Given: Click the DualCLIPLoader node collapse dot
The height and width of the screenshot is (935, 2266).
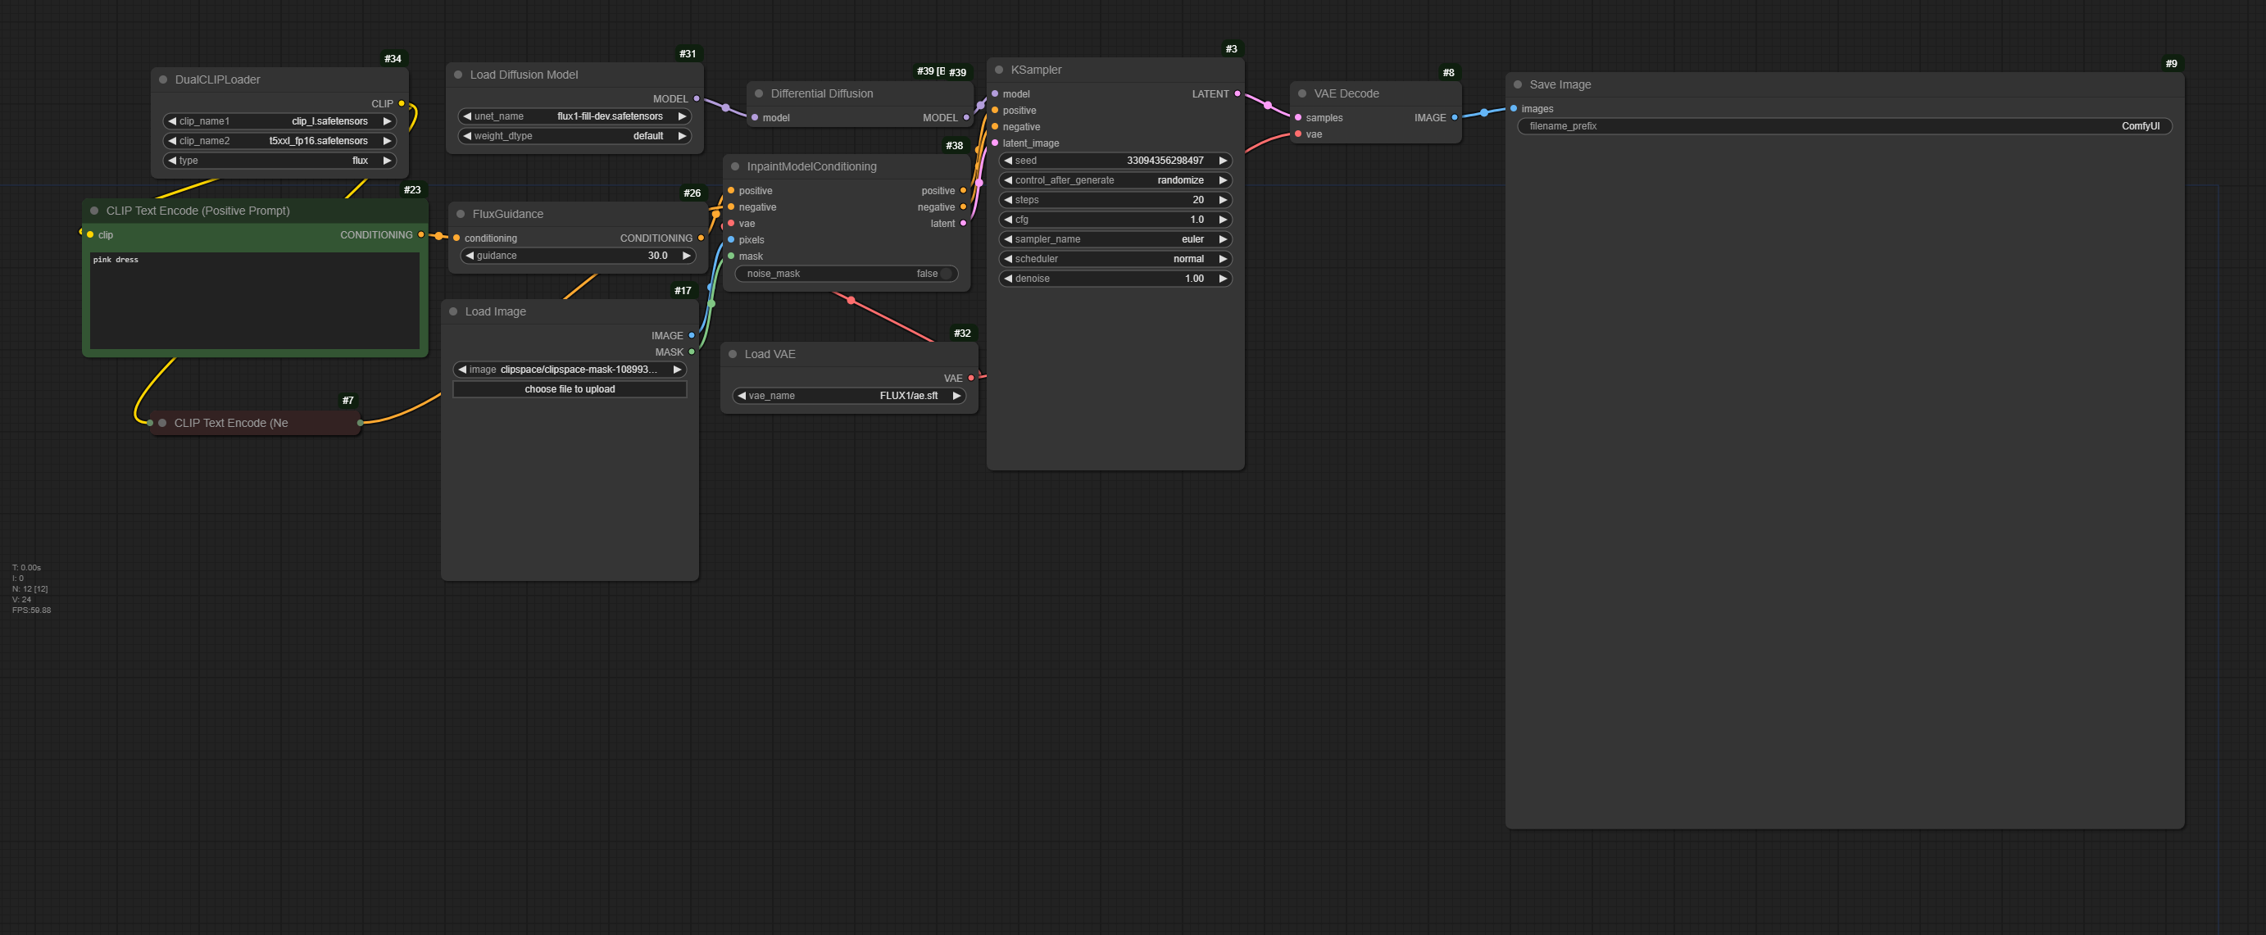Looking at the screenshot, I should click(x=163, y=80).
